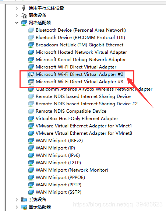Select VMware Virtual Ethernet Adapter for VMnet8
The height and width of the screenshot is (211, 166).
(84, 133)
